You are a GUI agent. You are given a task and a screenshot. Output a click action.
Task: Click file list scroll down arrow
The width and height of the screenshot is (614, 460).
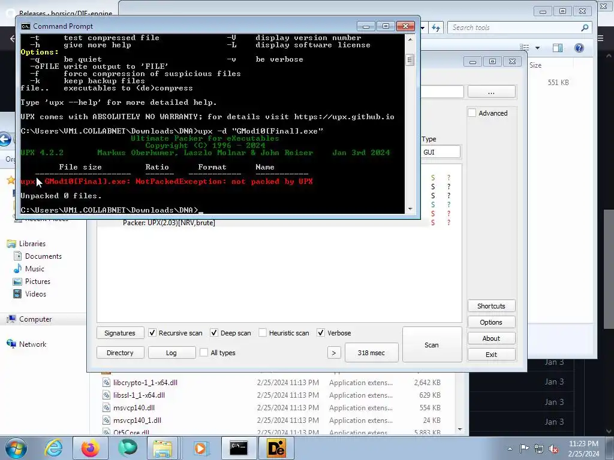pyautogui.click(x=460, y=429)
